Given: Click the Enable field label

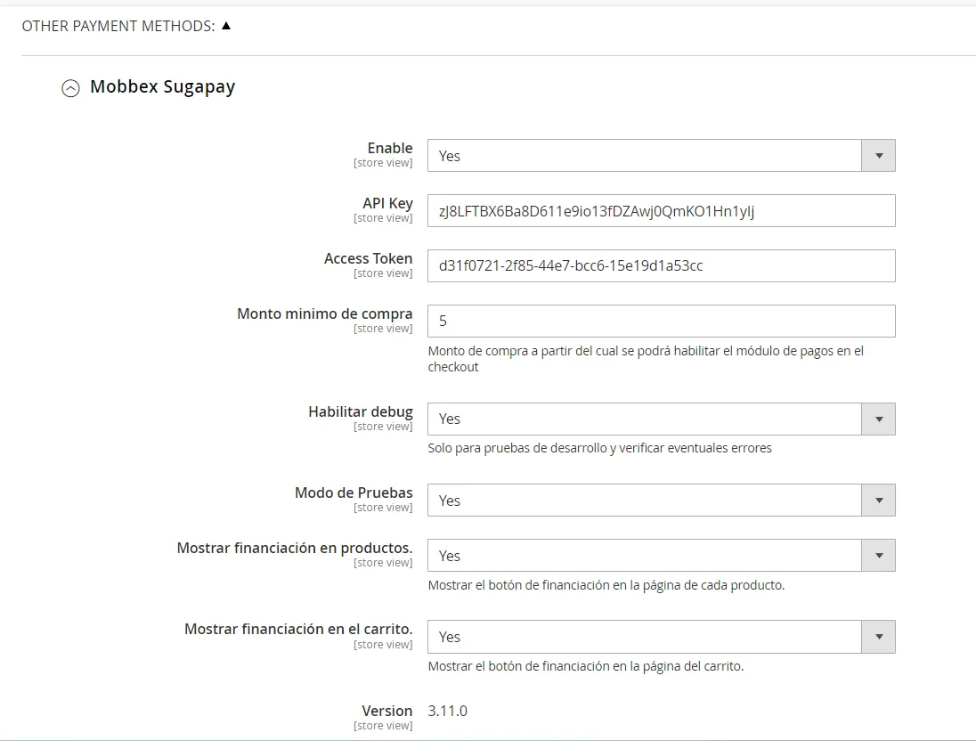Looking at the screenshot, I should (x=390, y=148).
